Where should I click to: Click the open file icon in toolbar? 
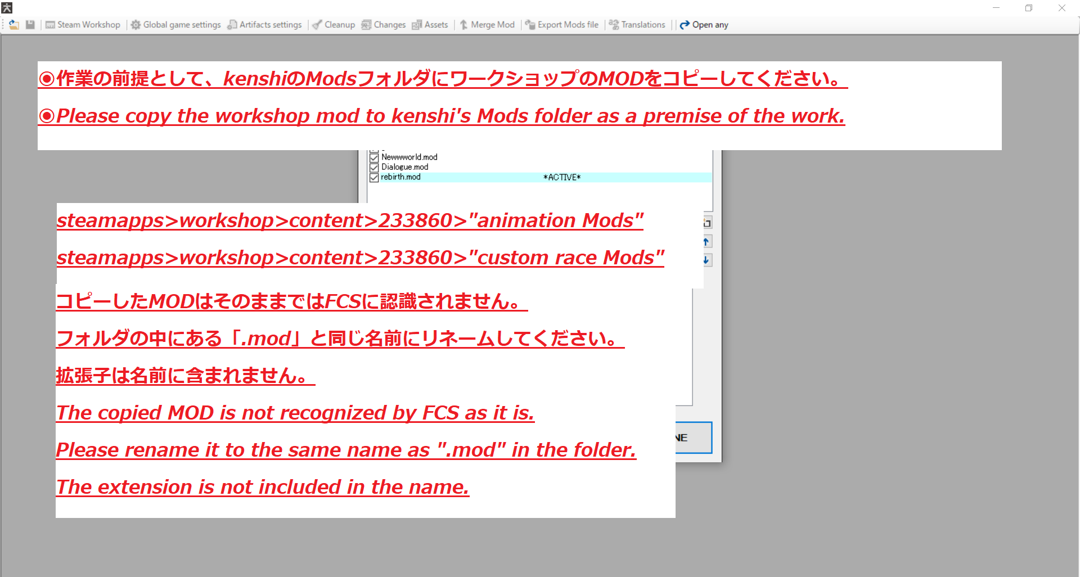pos(14,25)
